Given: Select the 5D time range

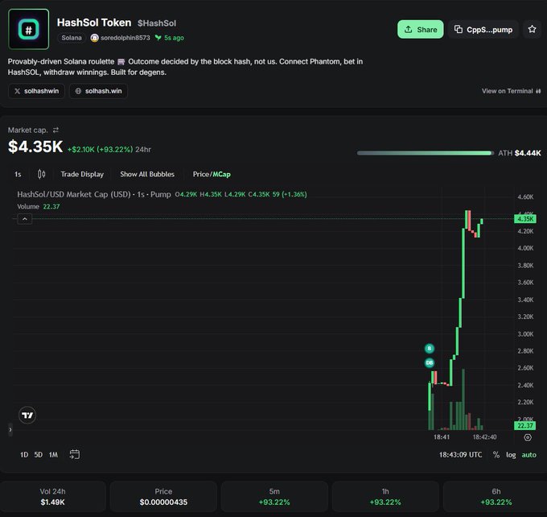Looking at the screenshot, I should point(39,455).
